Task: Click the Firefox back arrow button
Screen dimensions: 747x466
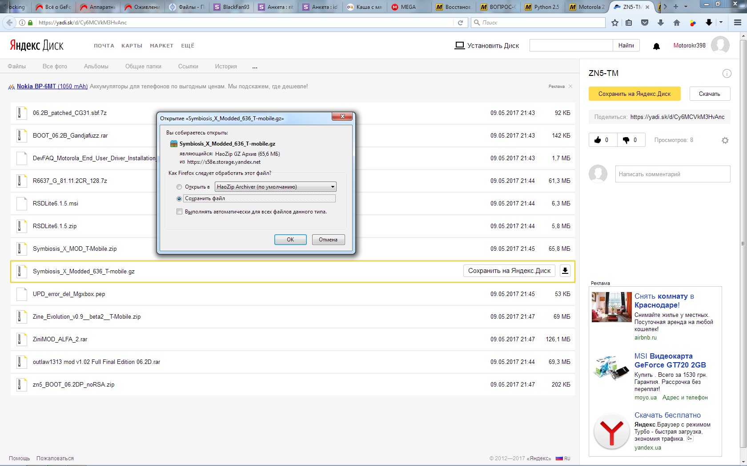Action: tap(9, 22)
